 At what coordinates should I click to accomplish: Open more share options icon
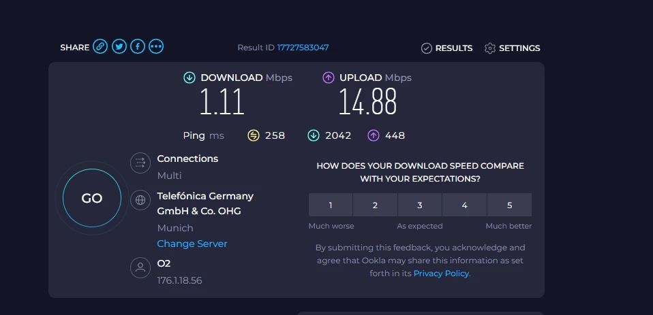click(156, 47)
